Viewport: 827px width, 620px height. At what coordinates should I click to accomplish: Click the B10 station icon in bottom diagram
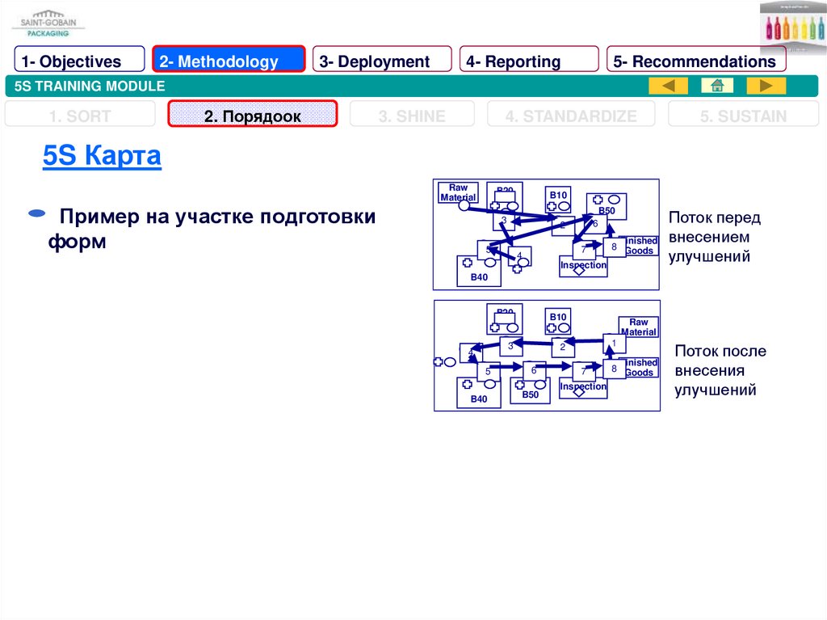(558, 323)
